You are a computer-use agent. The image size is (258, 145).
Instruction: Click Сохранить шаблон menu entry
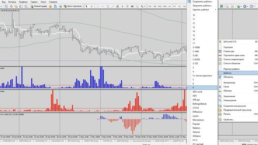click(202, 2)
